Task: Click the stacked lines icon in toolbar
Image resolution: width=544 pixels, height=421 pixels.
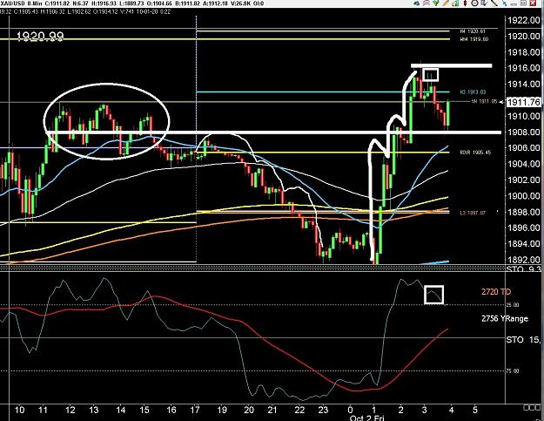Action: point(426,3)
